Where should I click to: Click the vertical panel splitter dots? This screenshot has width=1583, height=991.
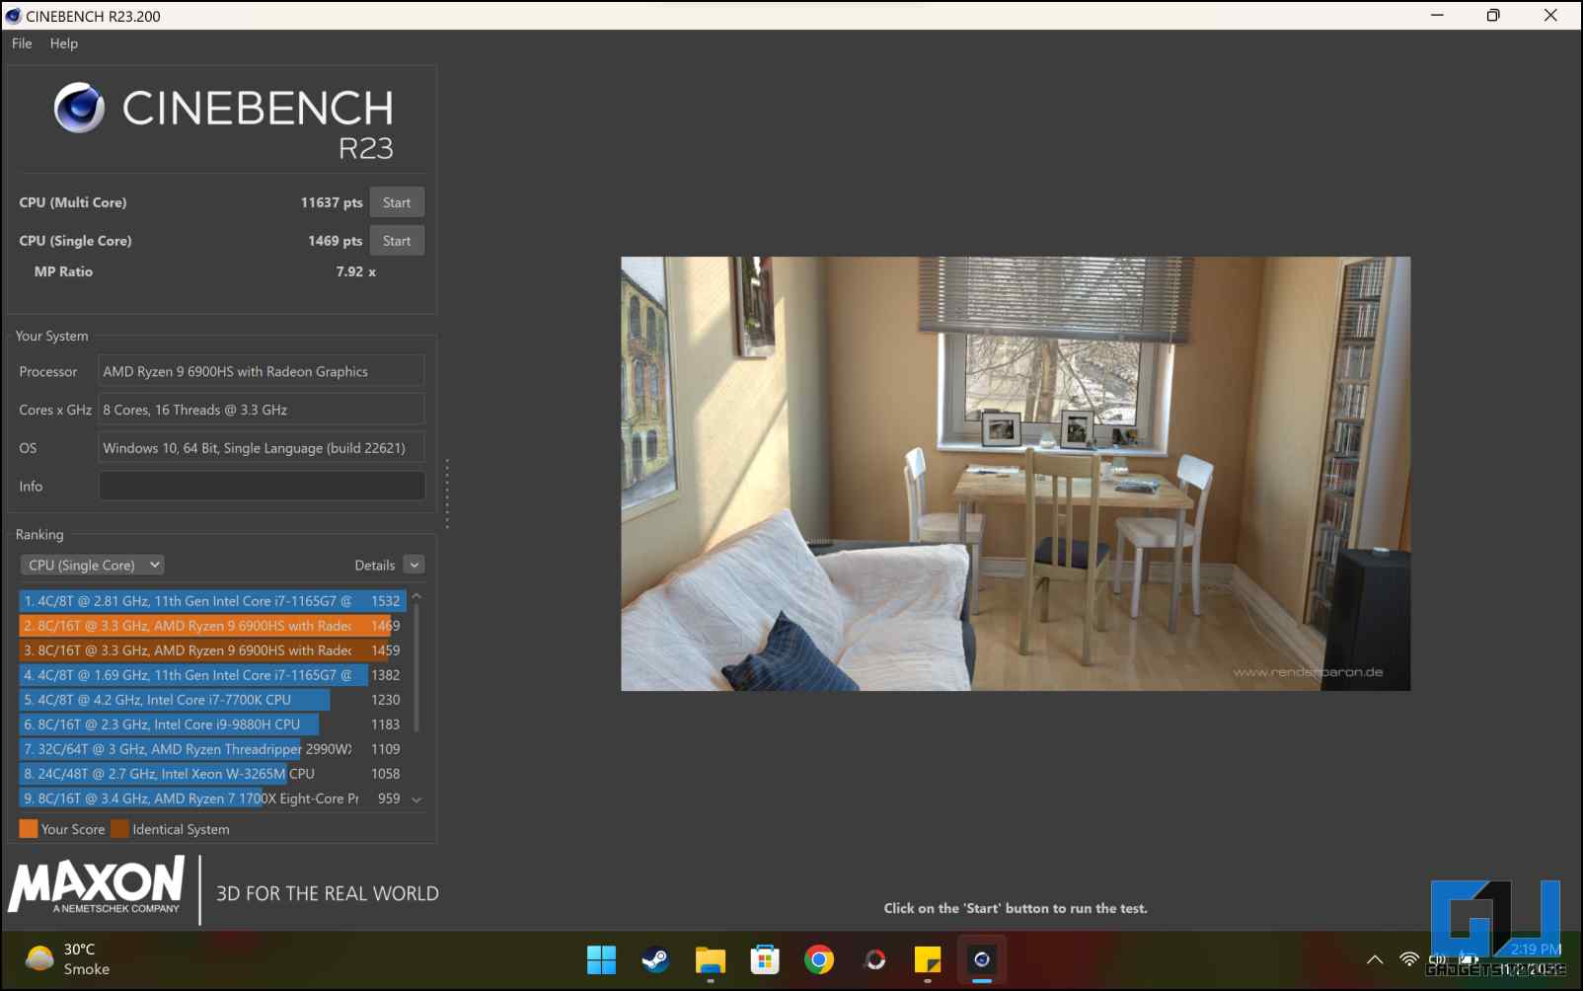point(447,494)
